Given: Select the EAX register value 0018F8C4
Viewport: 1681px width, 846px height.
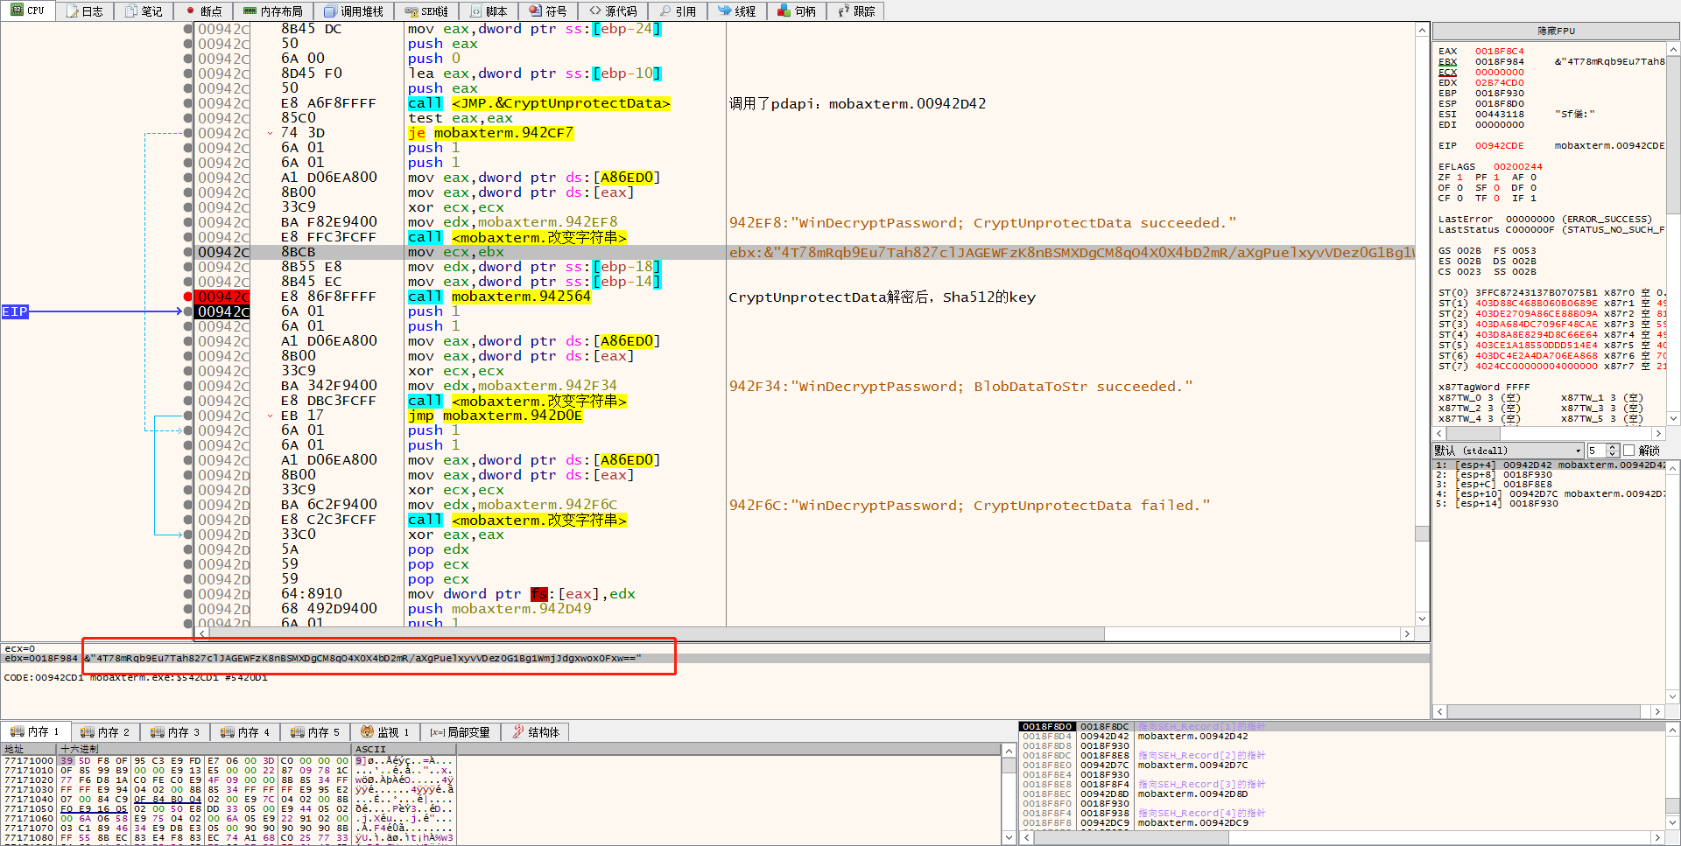Looking at the screenshot, I should click(1499, 52).
